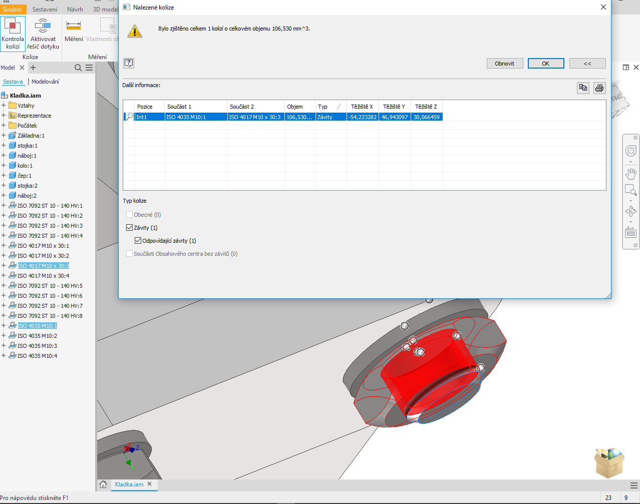Copy collision results to clipboard icon
Screen dimensions: 640x504
click(583, 88)
